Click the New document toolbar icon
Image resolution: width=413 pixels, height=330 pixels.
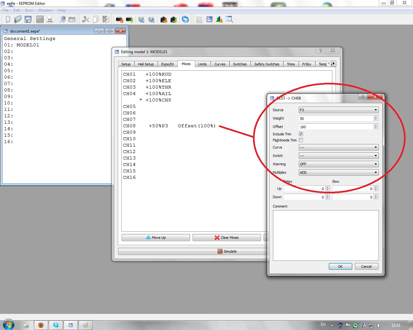coord(8,19)
